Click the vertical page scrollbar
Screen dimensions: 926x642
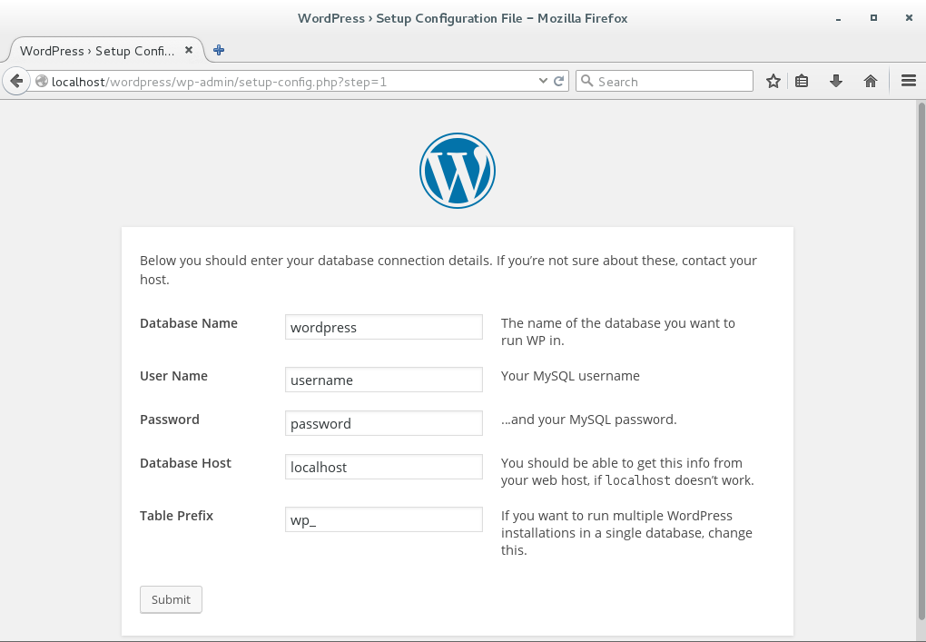coord(921,361)
